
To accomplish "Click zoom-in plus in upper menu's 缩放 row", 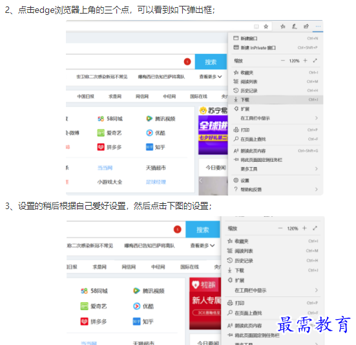I will tap(305, 60).
